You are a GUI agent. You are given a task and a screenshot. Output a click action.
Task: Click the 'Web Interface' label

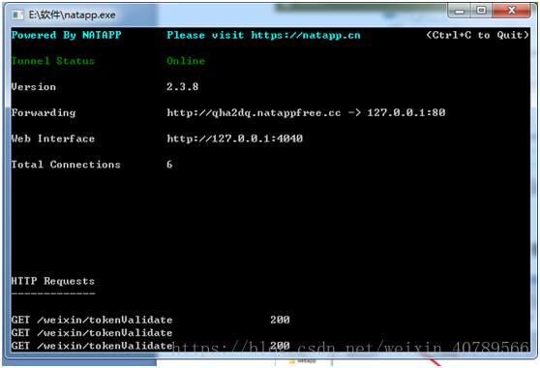pyautogui.click(x=52, y=138)
